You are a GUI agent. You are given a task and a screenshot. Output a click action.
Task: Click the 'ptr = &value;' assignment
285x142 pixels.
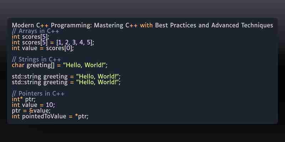(31, 110)
